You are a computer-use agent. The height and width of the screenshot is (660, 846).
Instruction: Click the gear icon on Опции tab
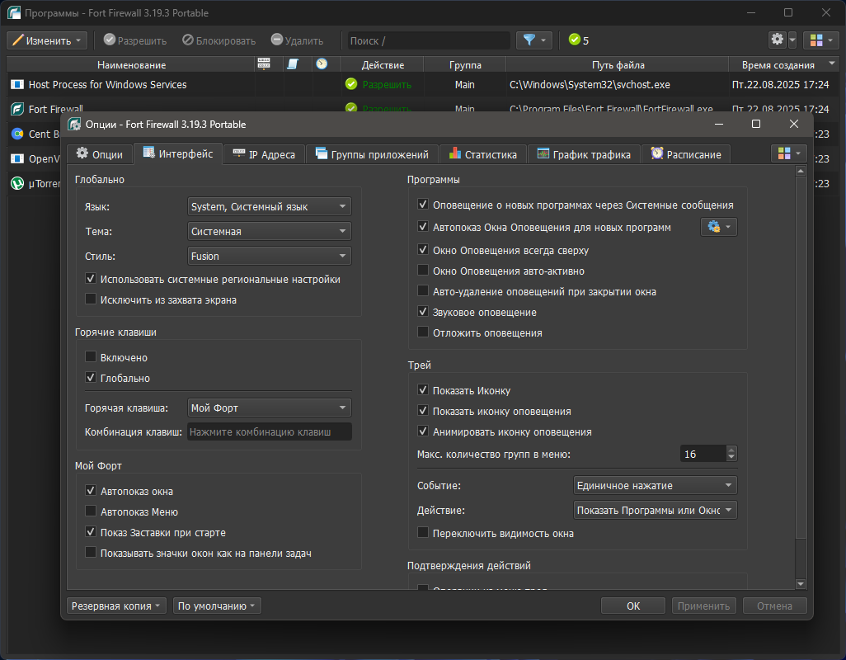click(82, 153)
